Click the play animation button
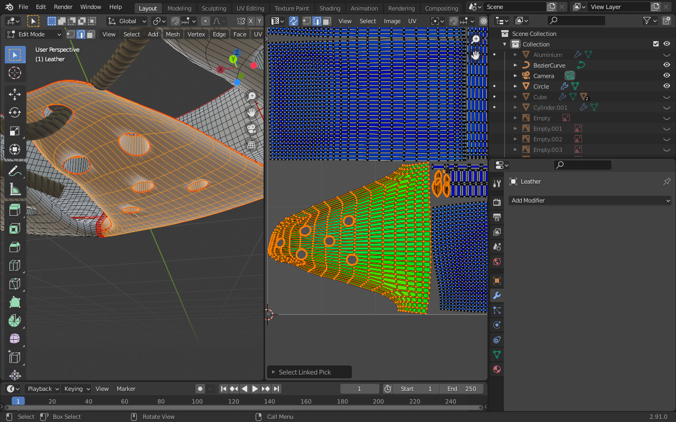 [x=255, y=389]
